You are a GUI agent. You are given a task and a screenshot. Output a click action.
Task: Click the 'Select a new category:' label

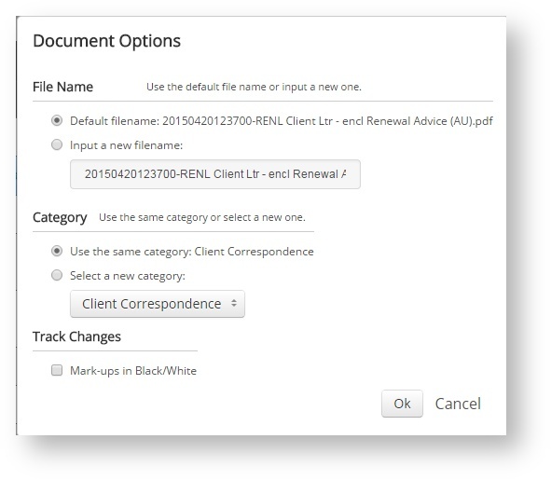(x=128, y=276)
